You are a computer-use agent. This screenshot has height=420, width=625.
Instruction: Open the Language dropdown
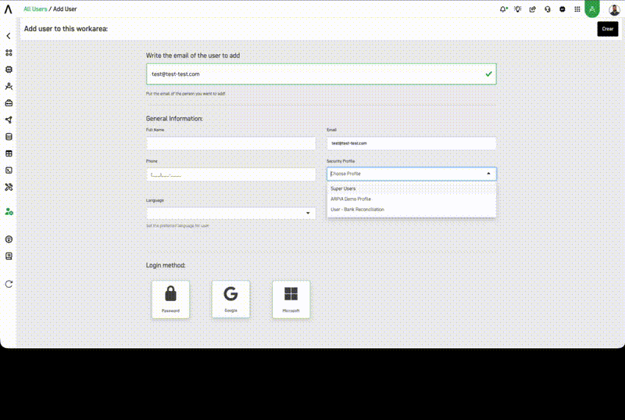click(230, 213)
